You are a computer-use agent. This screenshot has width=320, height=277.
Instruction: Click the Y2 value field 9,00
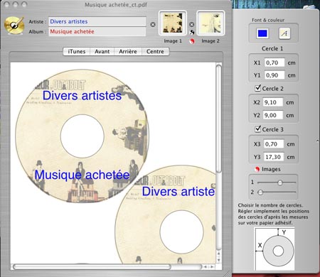pyautogui.click(x=273, y=115)
